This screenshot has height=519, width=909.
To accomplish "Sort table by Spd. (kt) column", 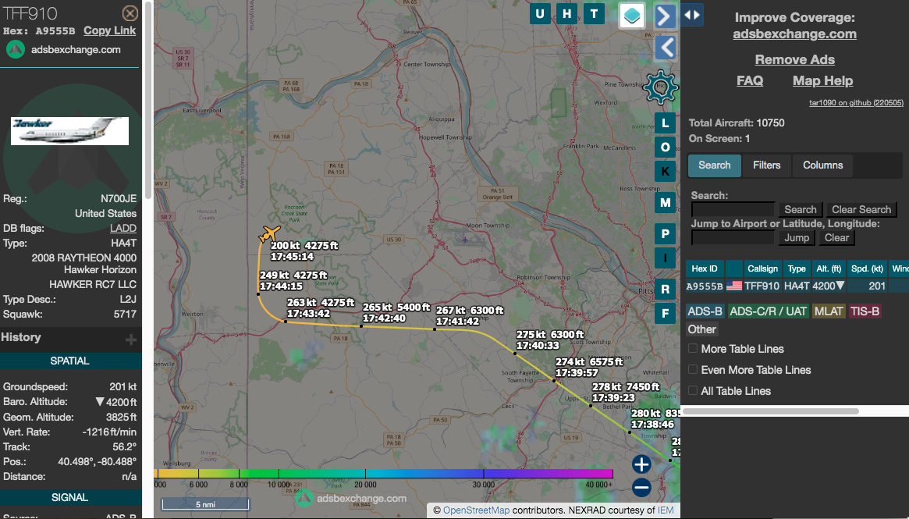I will 867,268.
